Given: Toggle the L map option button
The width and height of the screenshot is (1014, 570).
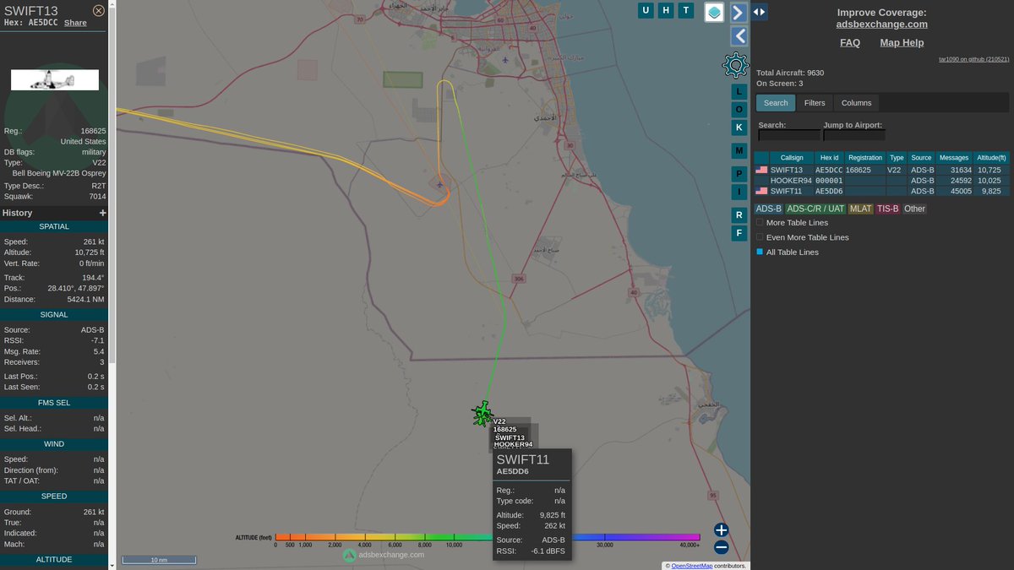Looking at the screenshot, I should click(x=739, y=91).
